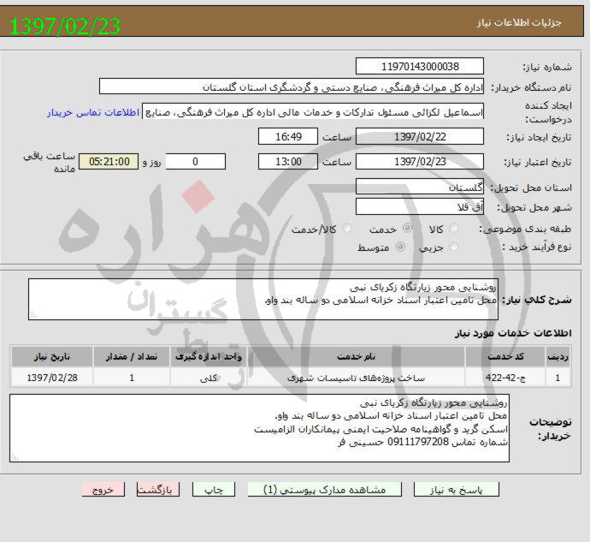Open اطلاعات تماس خریدار link
Viewport: 590px width, 542px height.
click(x=93, y=112)
